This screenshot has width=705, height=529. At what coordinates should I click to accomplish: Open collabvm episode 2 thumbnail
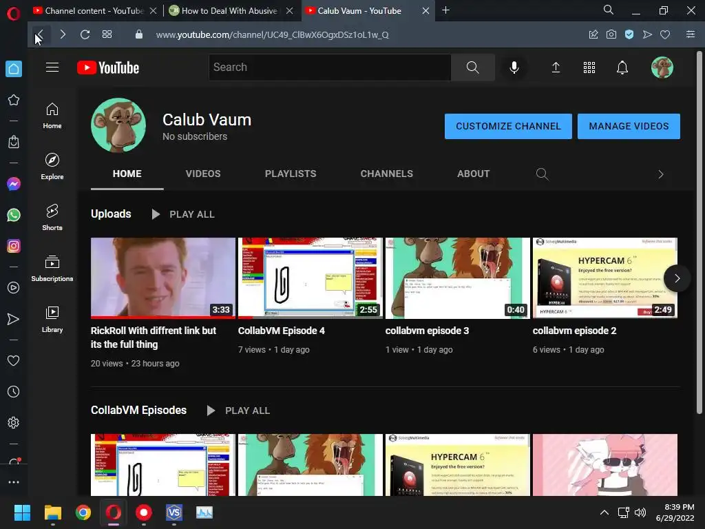coord(604,278)
